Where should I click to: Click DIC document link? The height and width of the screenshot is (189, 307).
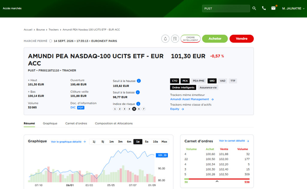pyautogui.click(x=73, y=108)
